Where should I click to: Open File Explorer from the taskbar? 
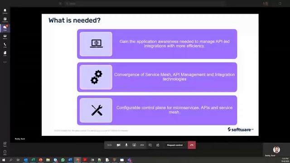[x=48, y=160]
